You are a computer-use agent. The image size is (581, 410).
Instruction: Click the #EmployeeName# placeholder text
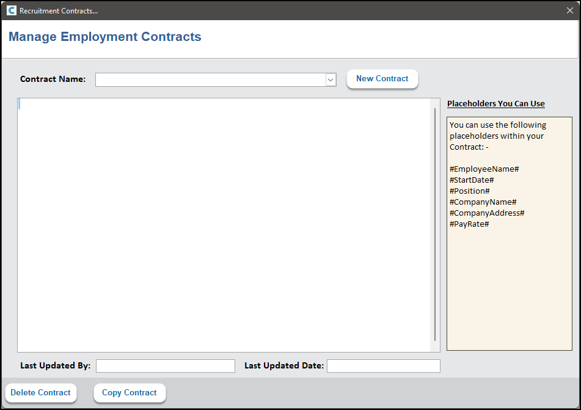484,169
